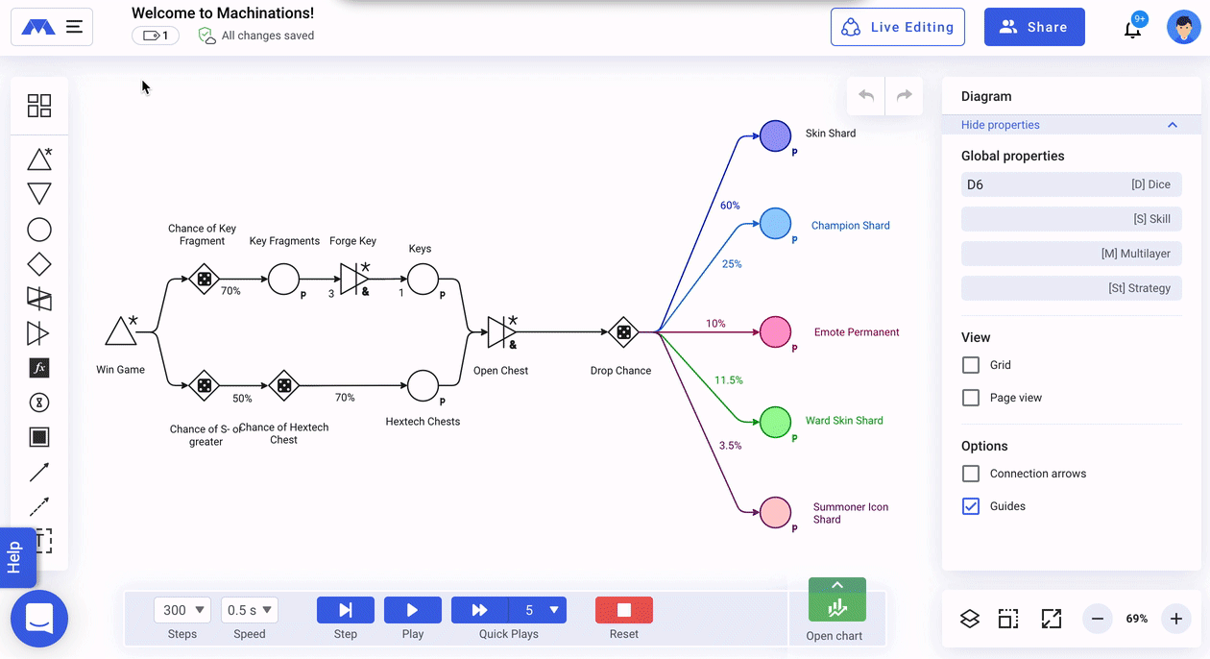1210x659 pixels.
Task: Open the Speed dropdown showing 0.5 s
Action: pos(250,610)
